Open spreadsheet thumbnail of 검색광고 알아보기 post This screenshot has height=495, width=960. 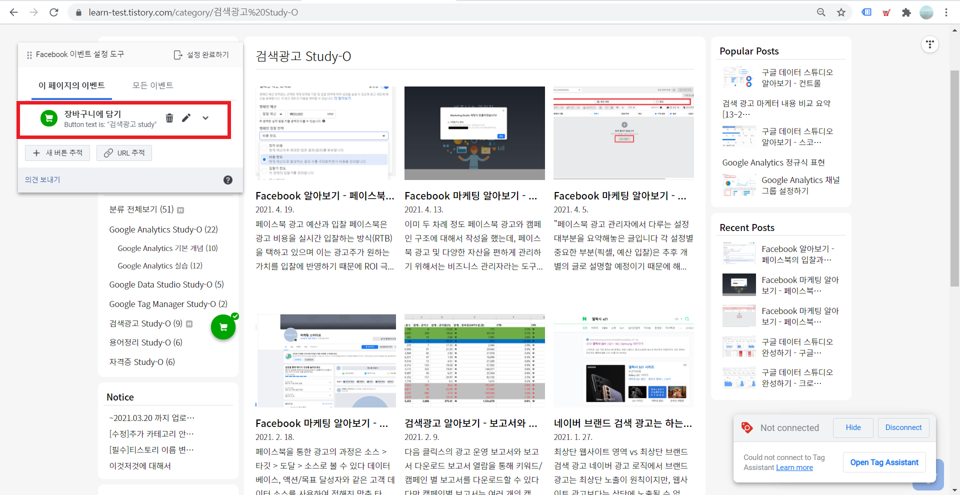pos(474,360)
